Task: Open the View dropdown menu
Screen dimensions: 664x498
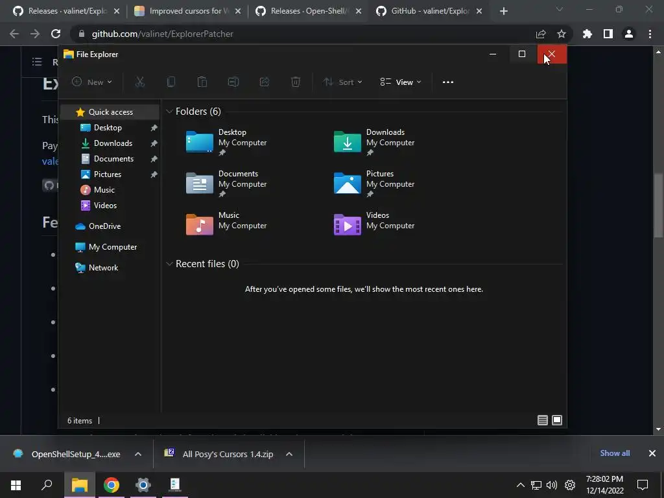Action: point(401,82)
